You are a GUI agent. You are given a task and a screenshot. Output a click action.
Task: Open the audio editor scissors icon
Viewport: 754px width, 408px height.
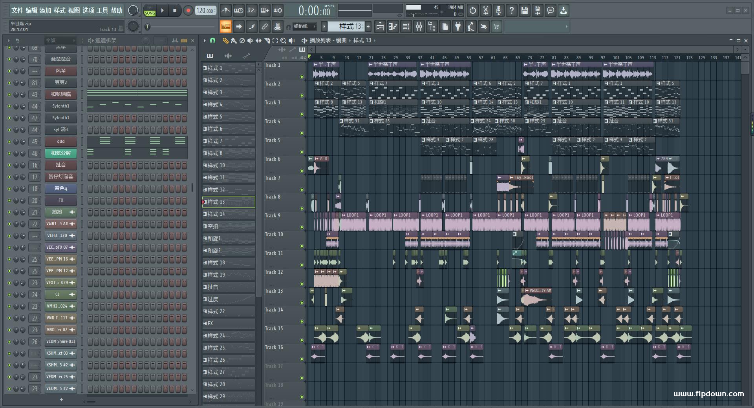pos(486,11)
